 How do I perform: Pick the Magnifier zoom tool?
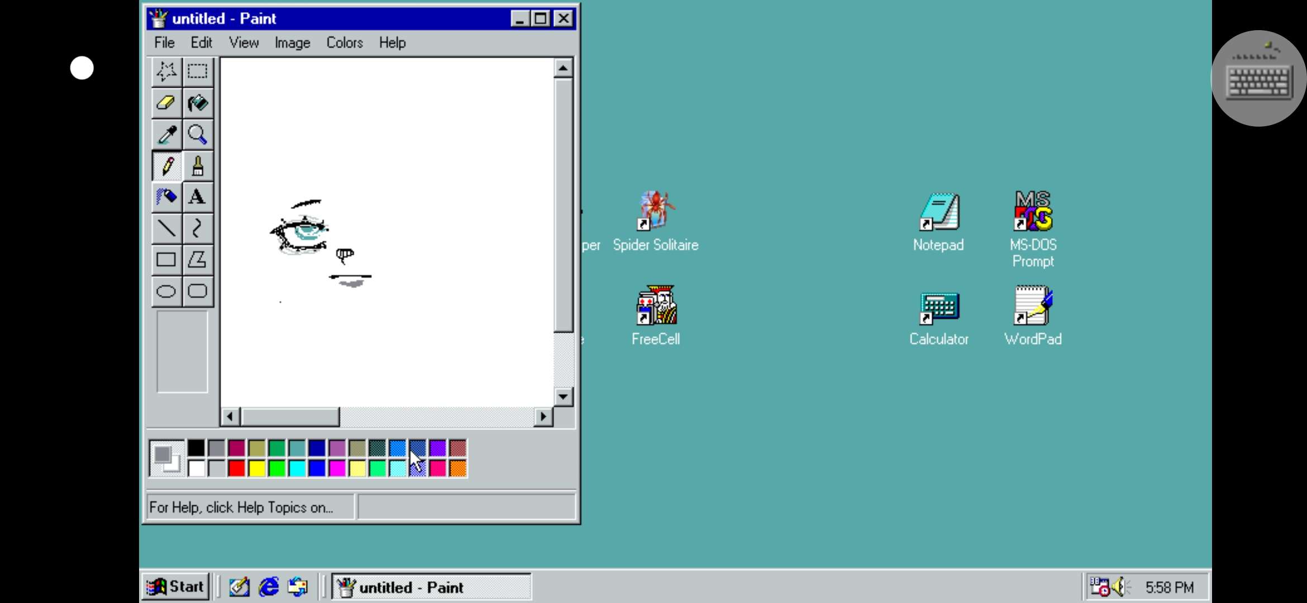tap(198, 135)
